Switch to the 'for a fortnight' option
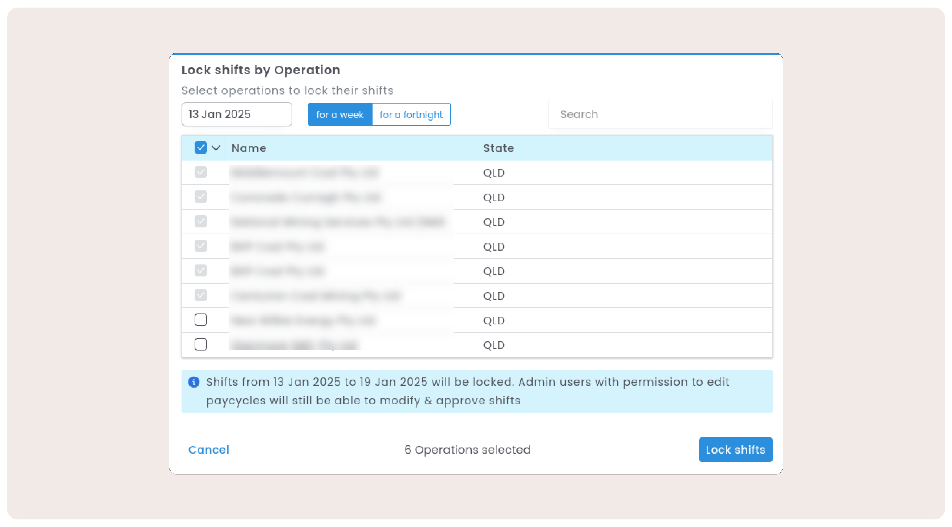This screenshot has height=527, width=952. pos(411,115)
